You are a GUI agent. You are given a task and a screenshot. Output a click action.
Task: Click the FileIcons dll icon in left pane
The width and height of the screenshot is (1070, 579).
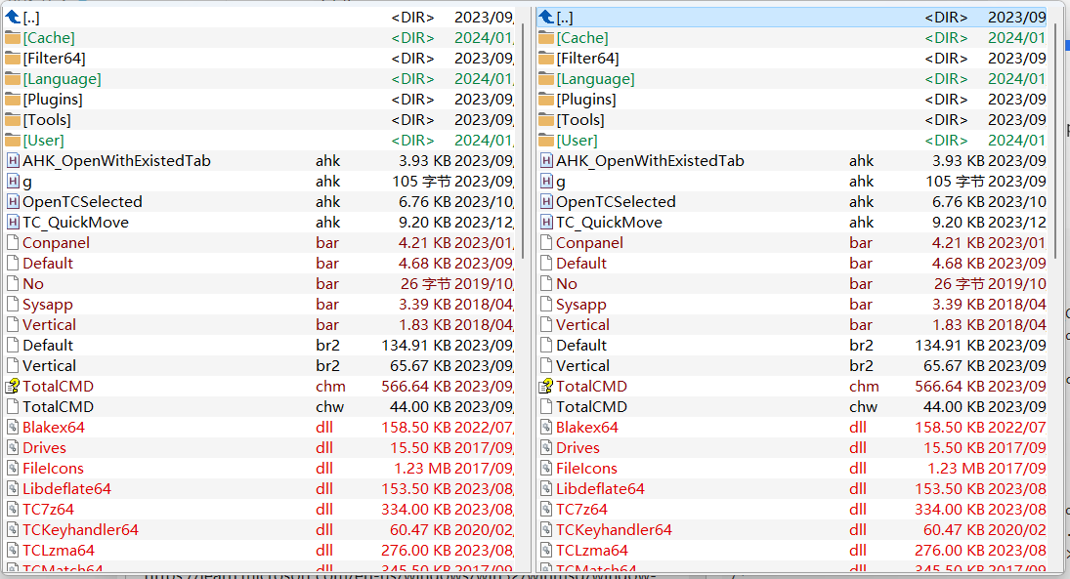click(x=13, y=468)
